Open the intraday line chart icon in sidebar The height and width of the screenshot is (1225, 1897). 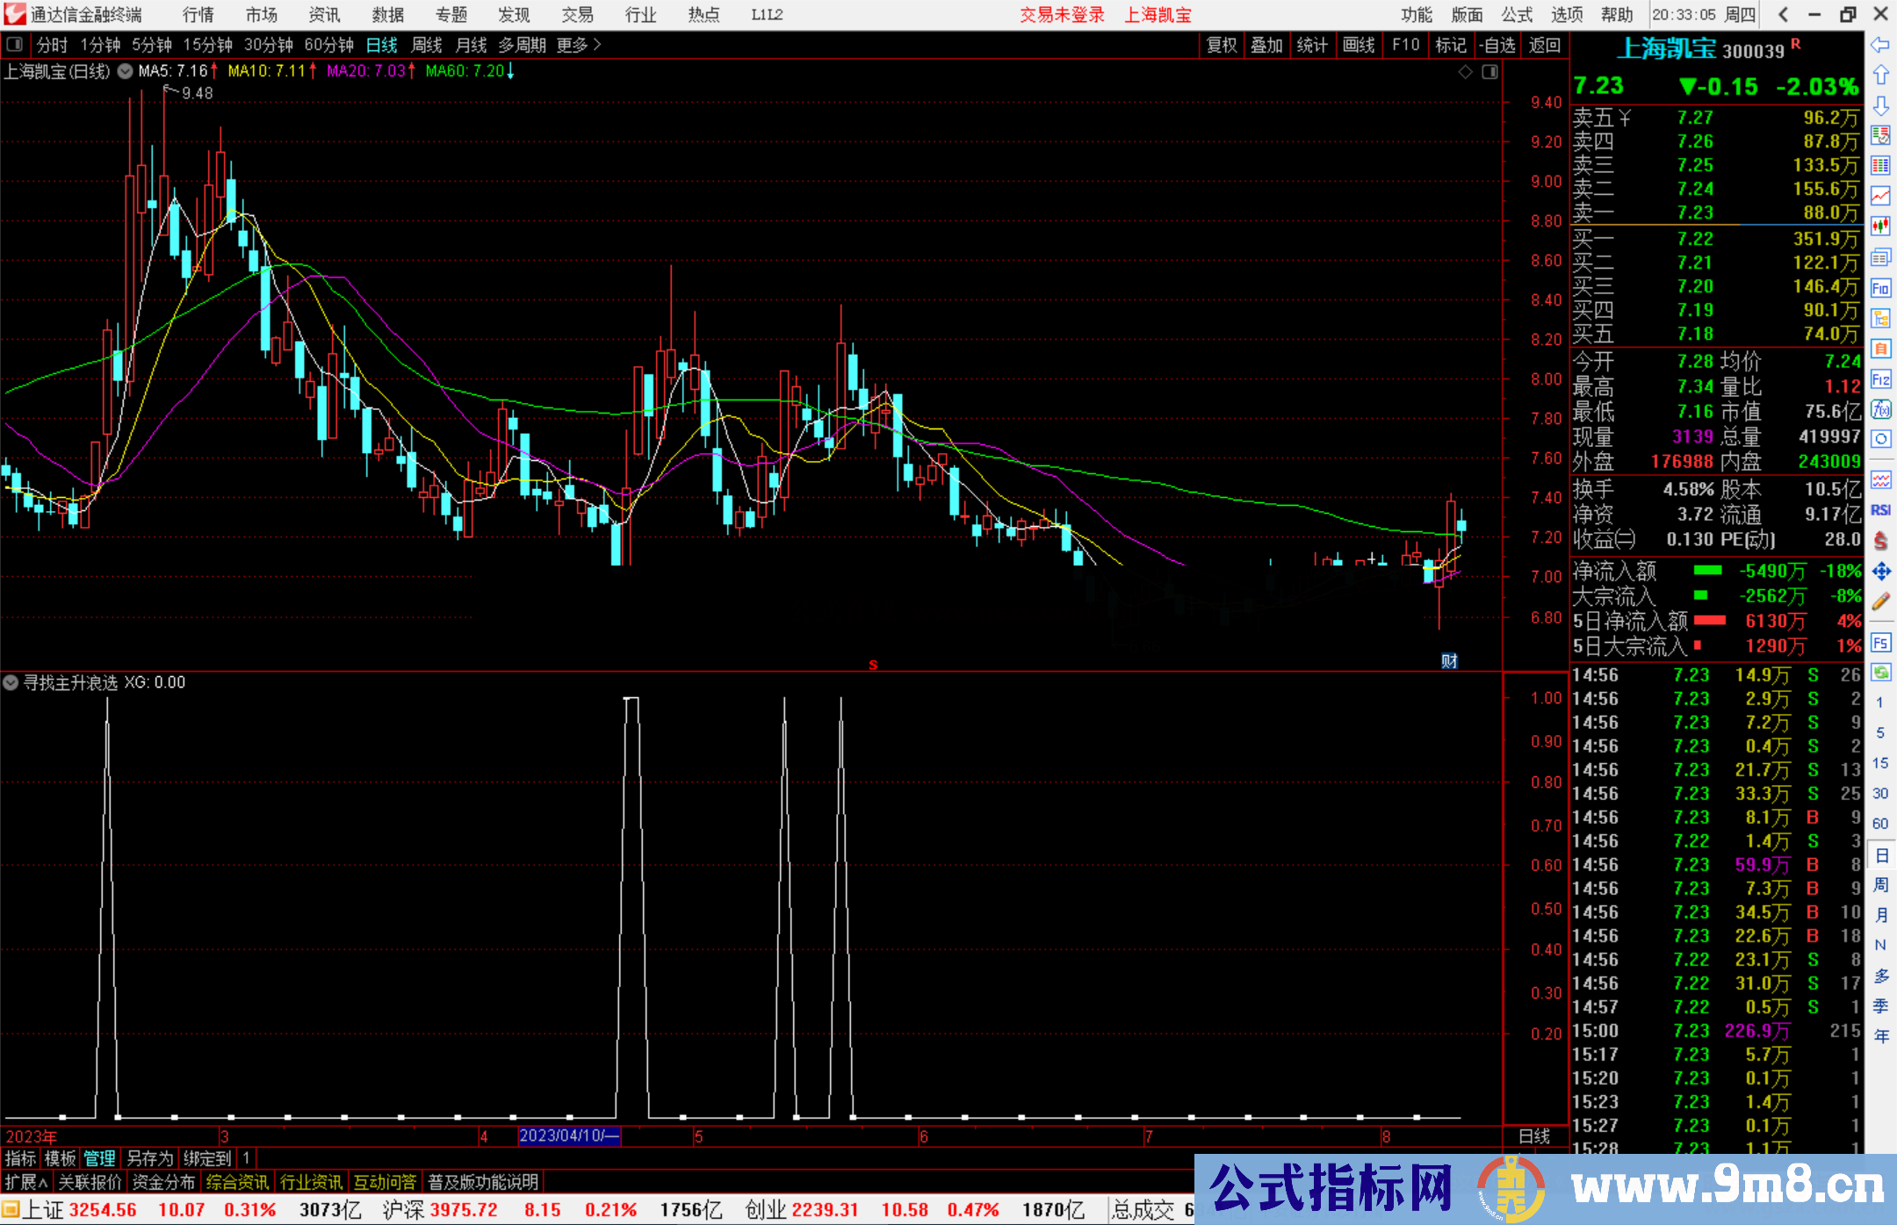1880,196
